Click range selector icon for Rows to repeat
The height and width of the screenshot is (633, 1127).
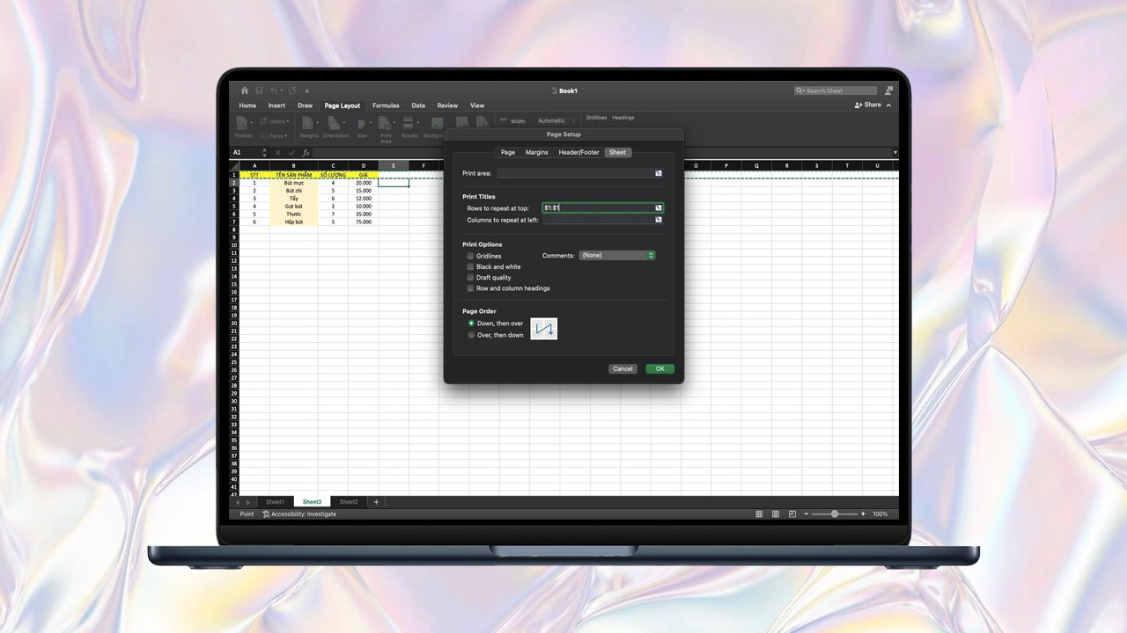[658, 207]
